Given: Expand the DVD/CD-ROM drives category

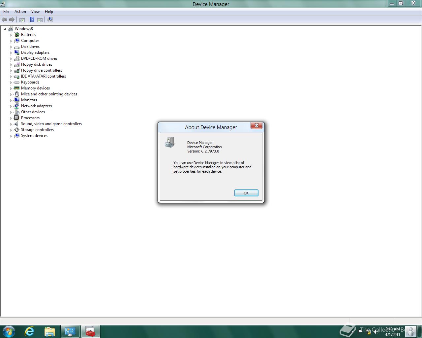Looking at the screenshot, I should 11,59.
